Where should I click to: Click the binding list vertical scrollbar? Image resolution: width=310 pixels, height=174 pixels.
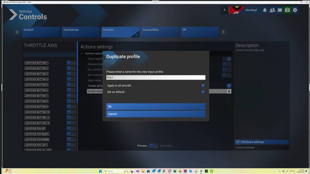click(x=77, y=72)
